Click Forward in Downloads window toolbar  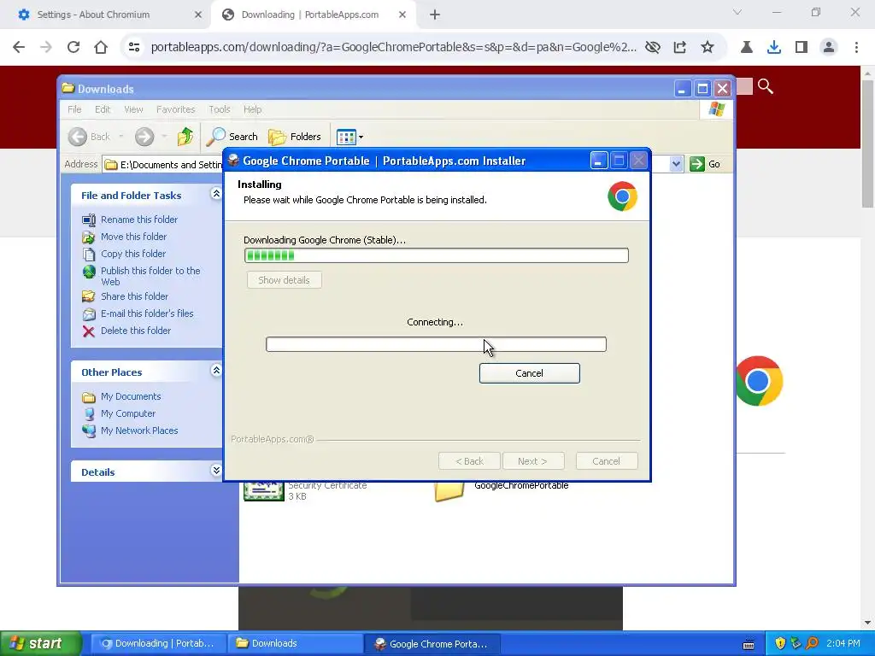pos(144,137)
